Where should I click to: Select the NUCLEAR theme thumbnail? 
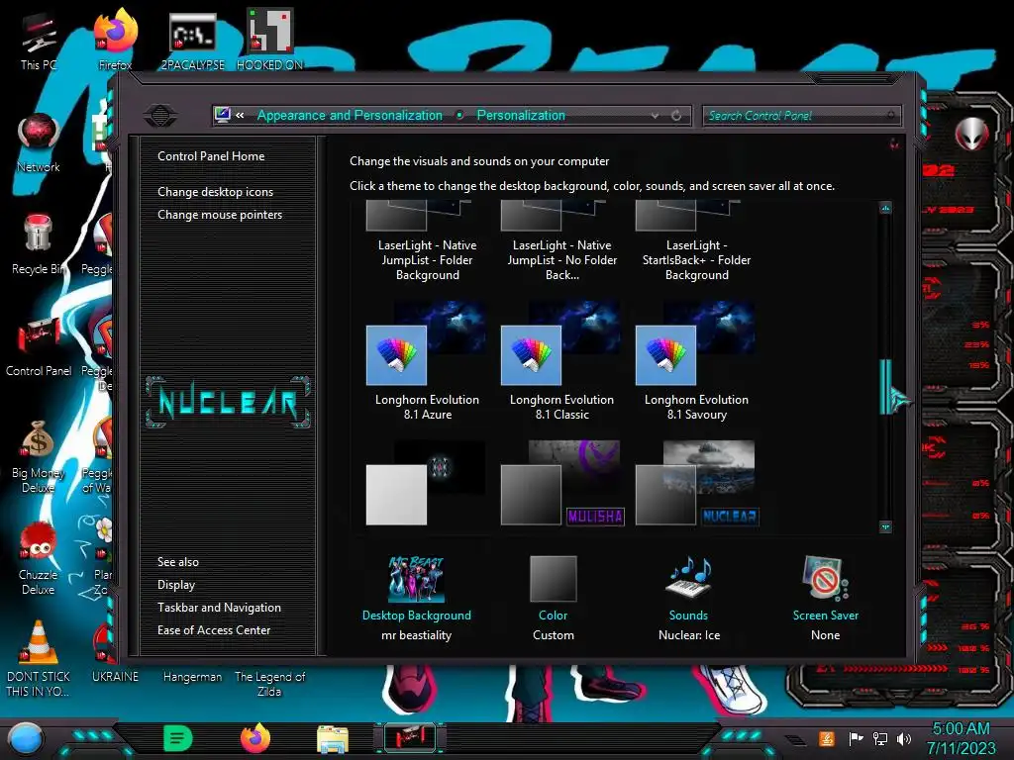696,483
